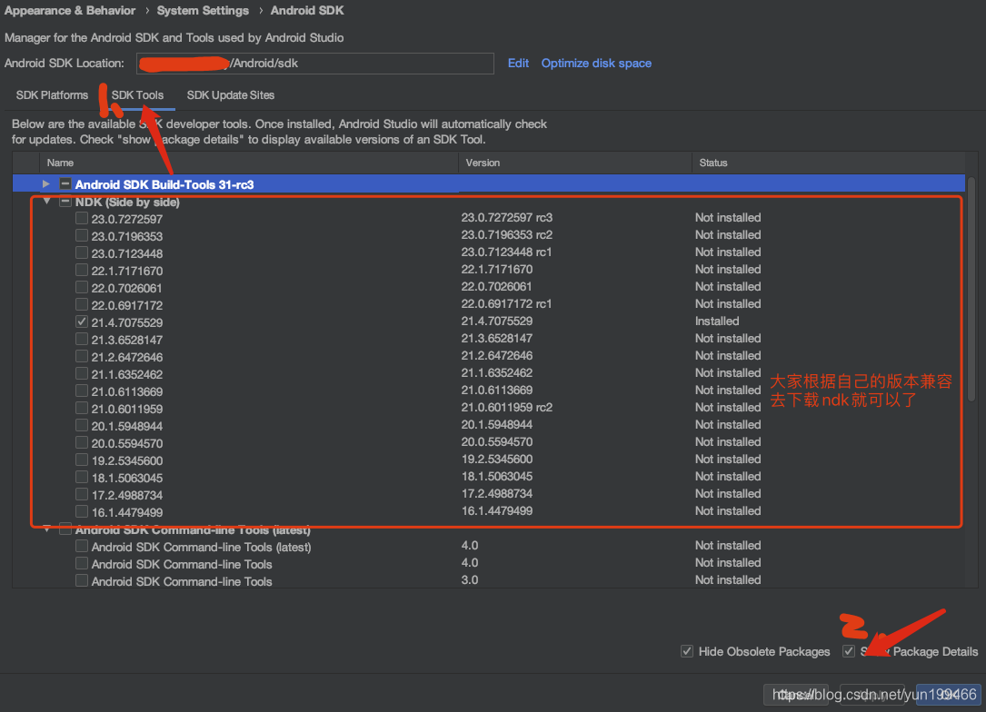Check NDK 17.2.4988734
Viewport: 986px width, 712px height.
[82, 495]
